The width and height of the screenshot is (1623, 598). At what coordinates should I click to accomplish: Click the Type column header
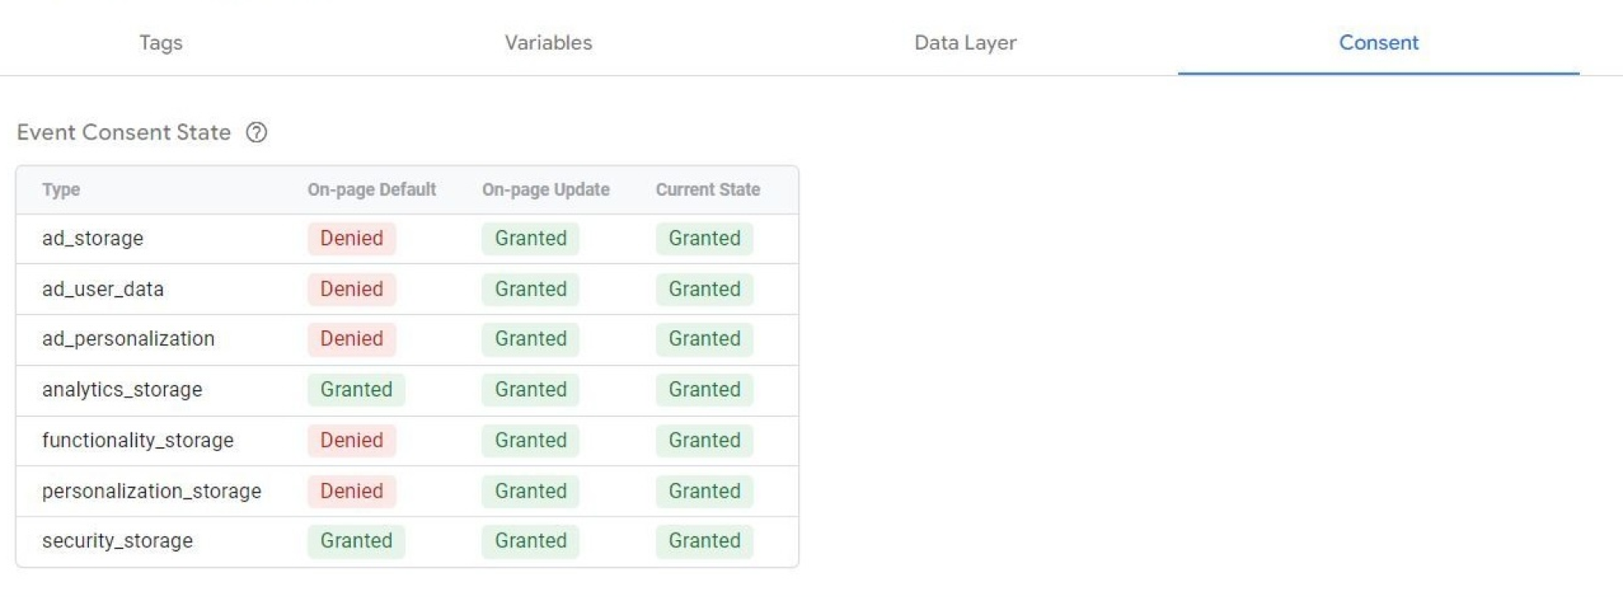coord(61,189)
